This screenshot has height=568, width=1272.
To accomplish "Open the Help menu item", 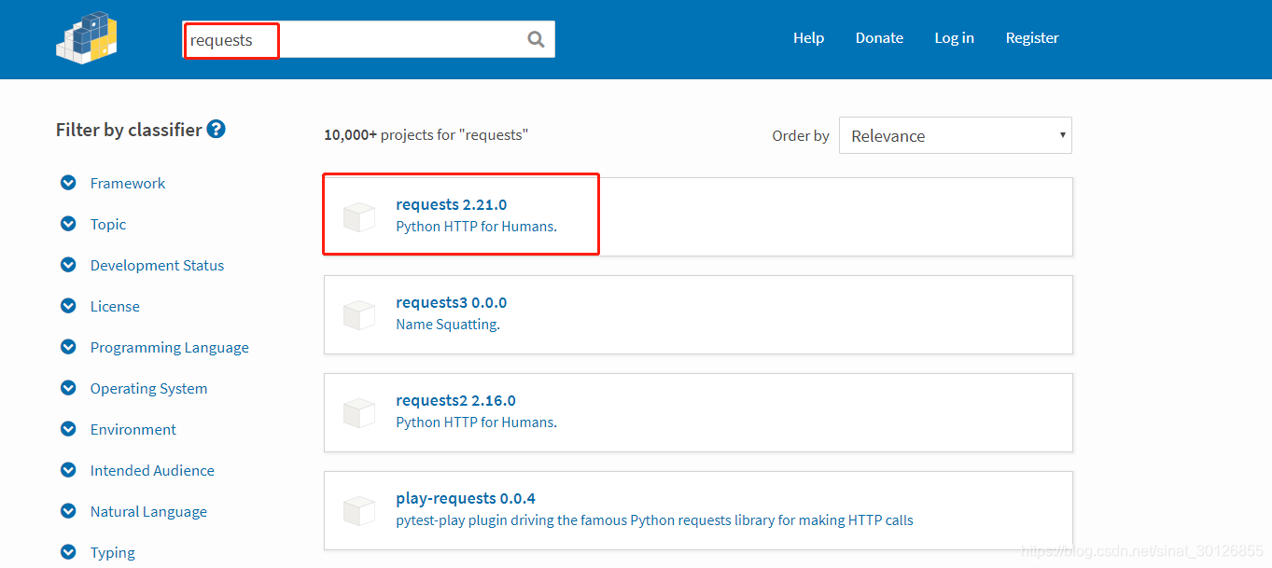I will 808,38.
